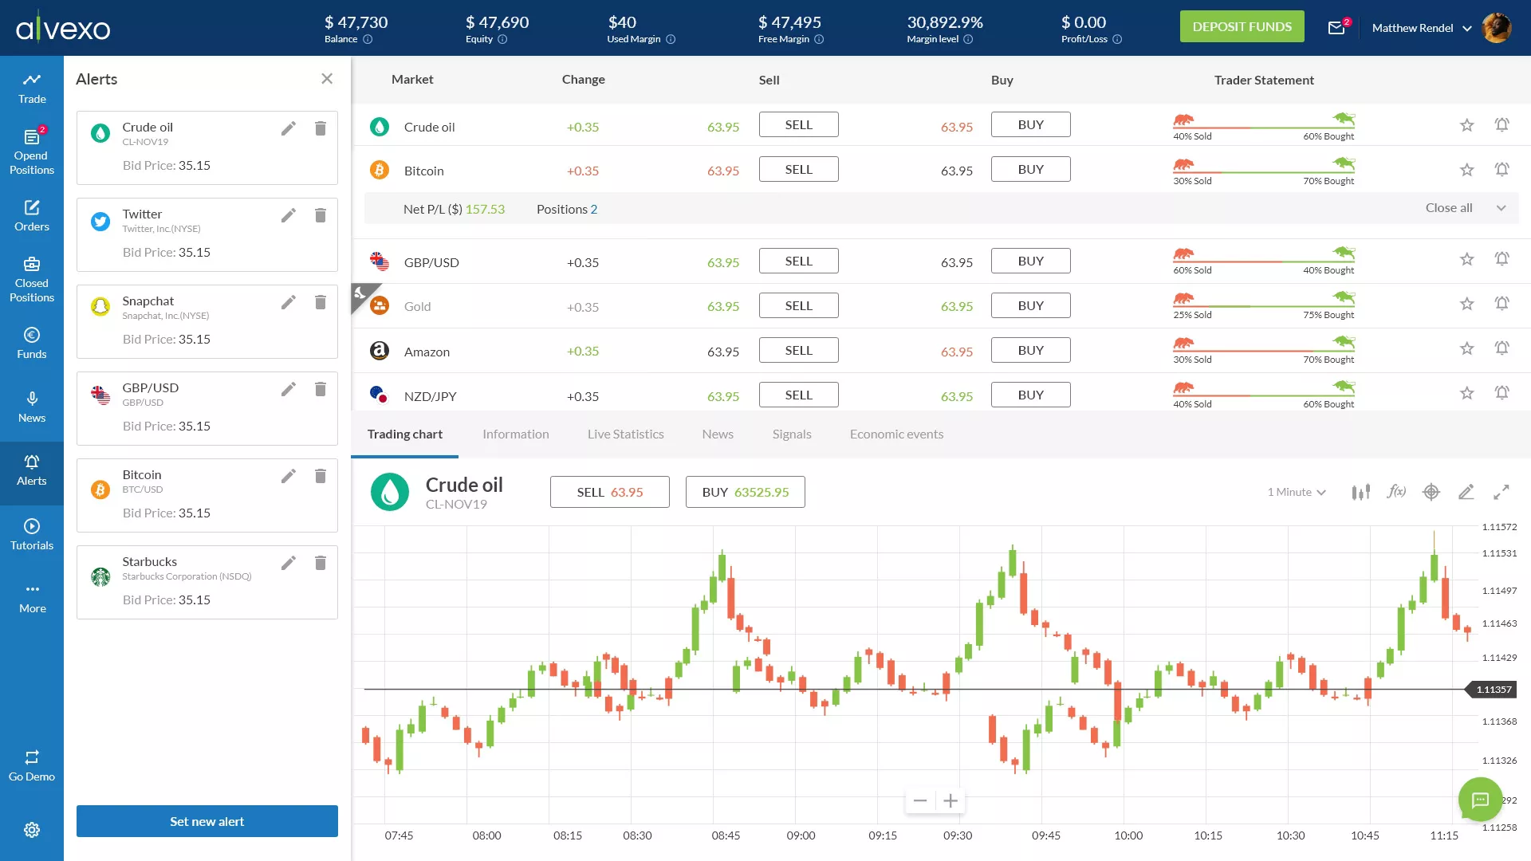Zoom in chart with plus button
The image size is (1531, 861).
[x=950, y=800]
